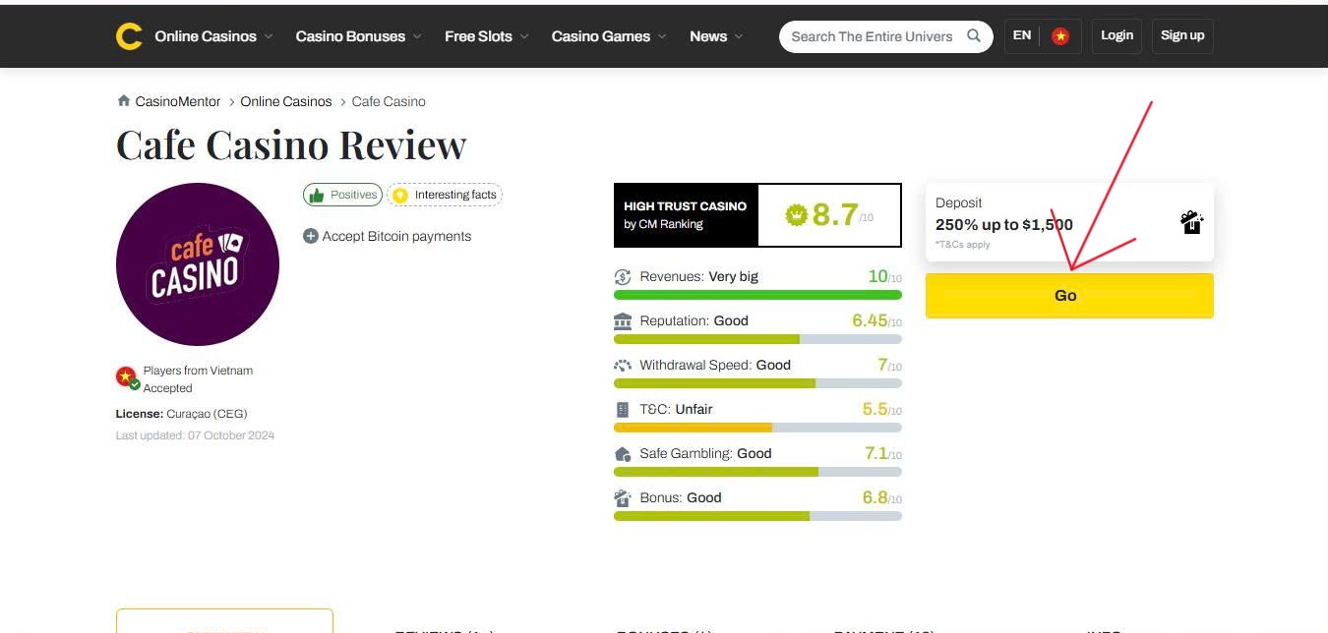Click the Safe Gambling rating bar
Image resolution: width=1328 pixels, height=633 pixels.
[x=757, y=472]
